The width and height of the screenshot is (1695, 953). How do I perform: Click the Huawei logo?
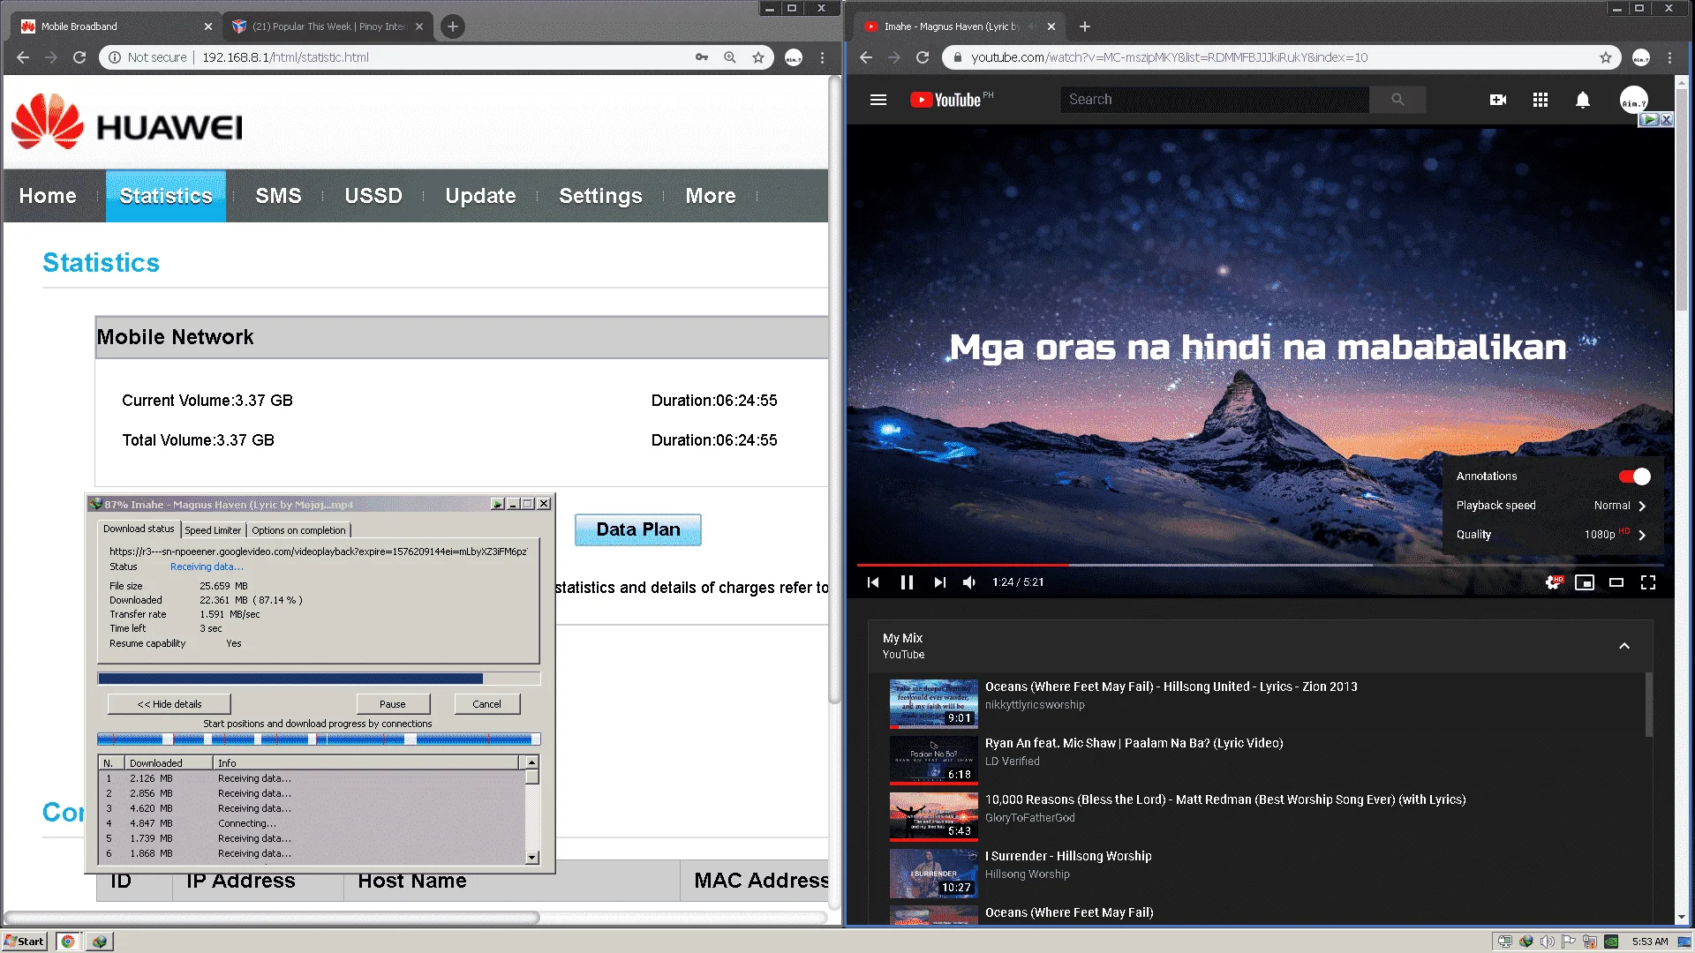tap(127, 122)
